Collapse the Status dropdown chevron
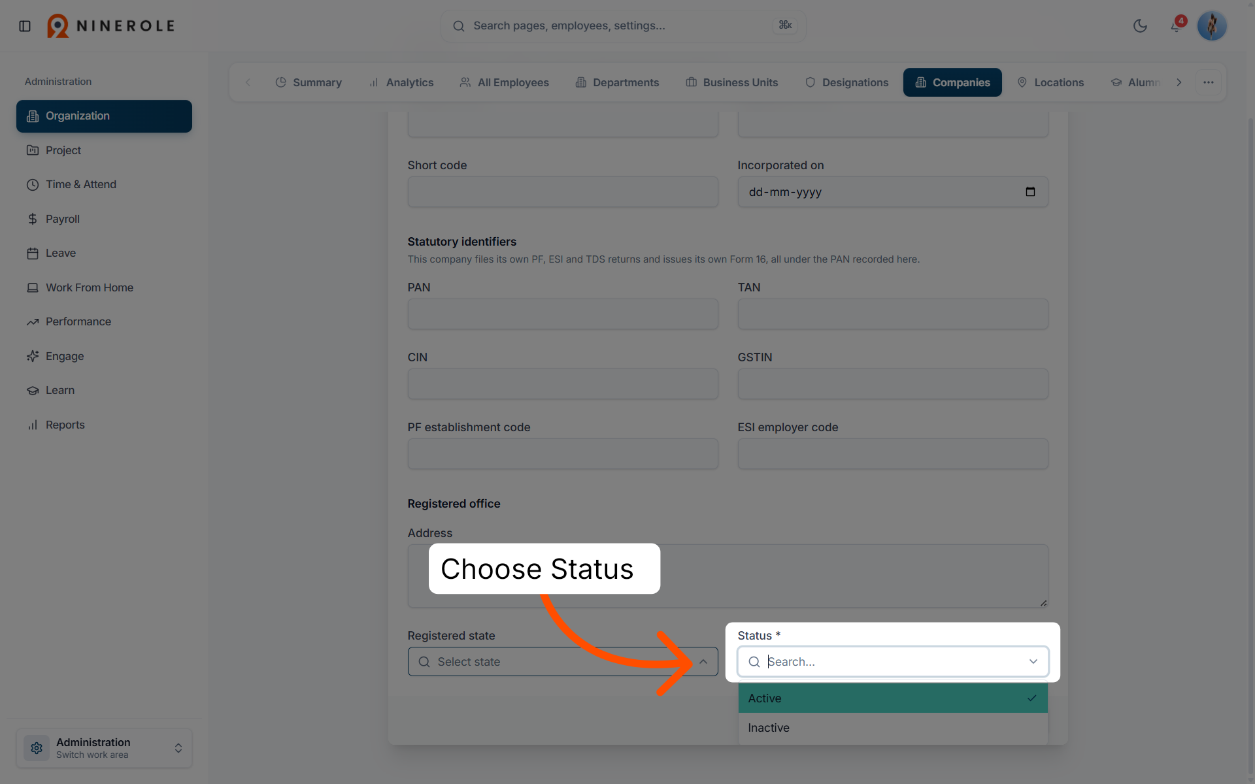Image resolution: width=1255 pixels, height=784 pixels. pyautogui.click(x=1033, y=662)
